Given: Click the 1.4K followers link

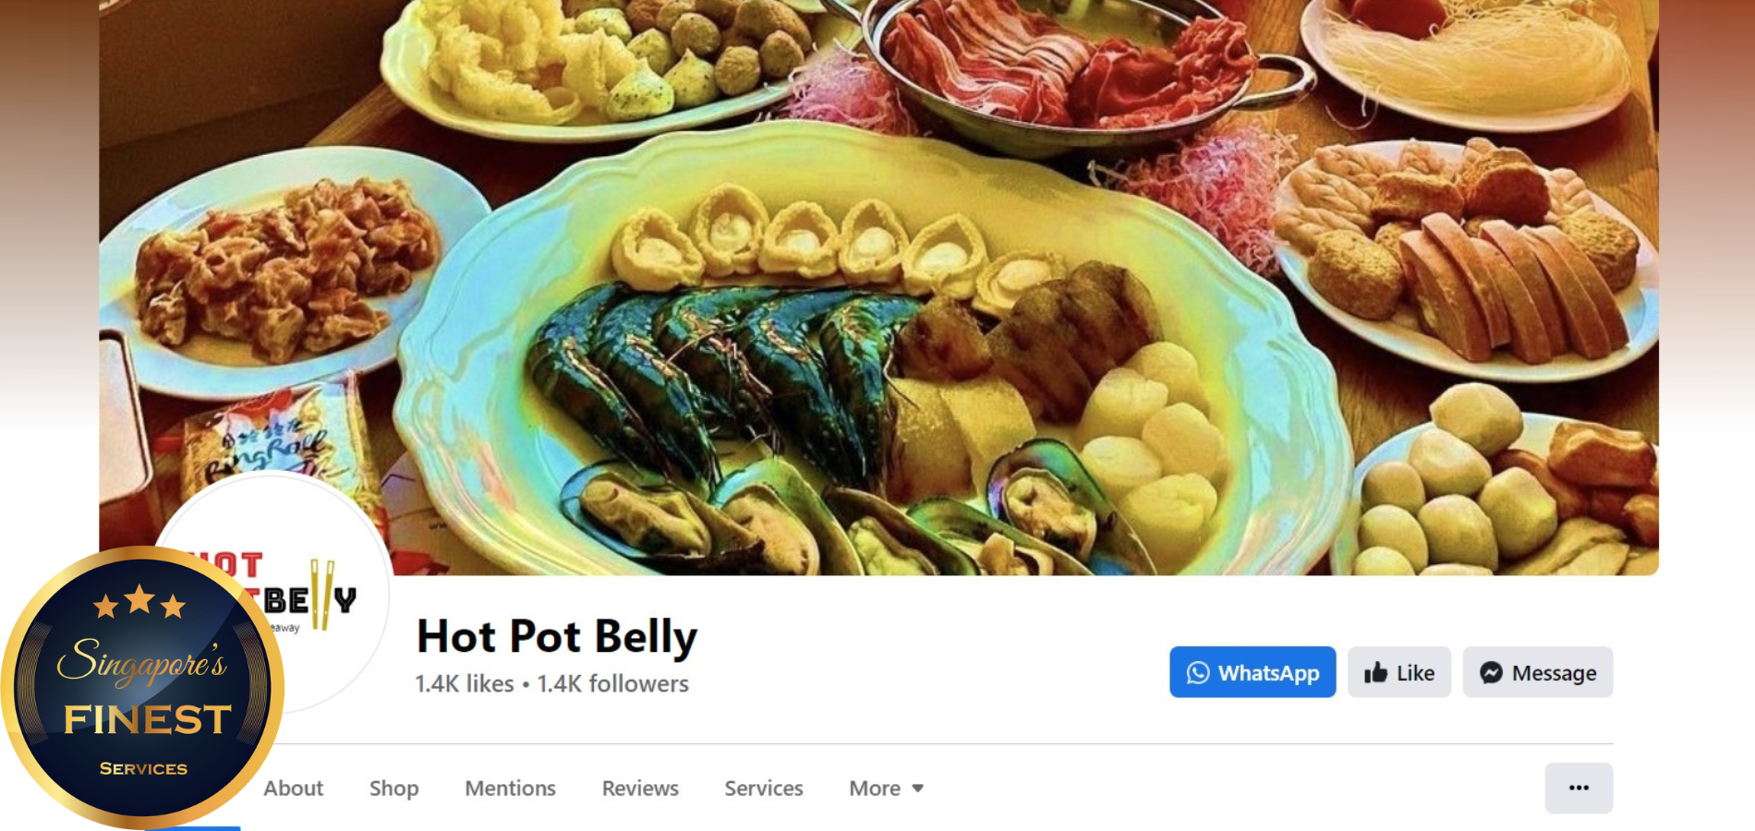Looking at the screenshot, I should pos(613,684).
